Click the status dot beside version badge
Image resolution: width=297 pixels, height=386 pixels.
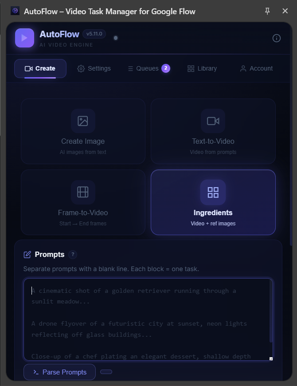click(x=116, y=38)
